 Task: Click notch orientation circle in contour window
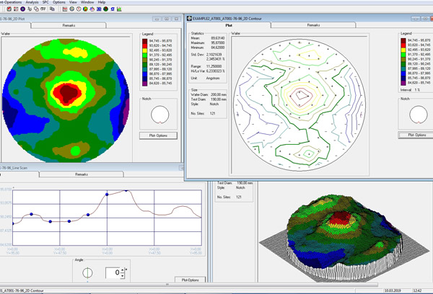pyautogui.click(x=415, y=115)
